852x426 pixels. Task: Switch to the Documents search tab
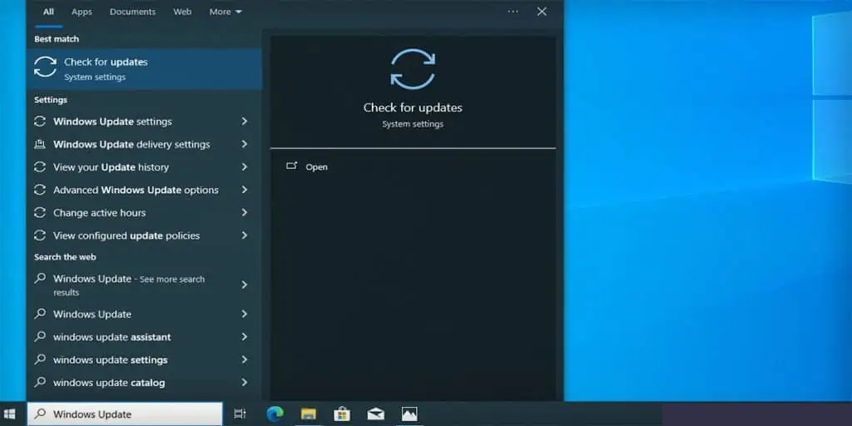click(132, 12)
